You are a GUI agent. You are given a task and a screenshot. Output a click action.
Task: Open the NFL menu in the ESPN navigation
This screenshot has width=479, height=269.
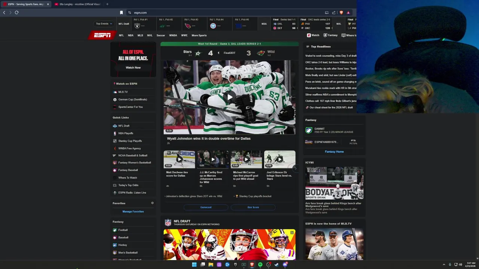click(121, 35)
